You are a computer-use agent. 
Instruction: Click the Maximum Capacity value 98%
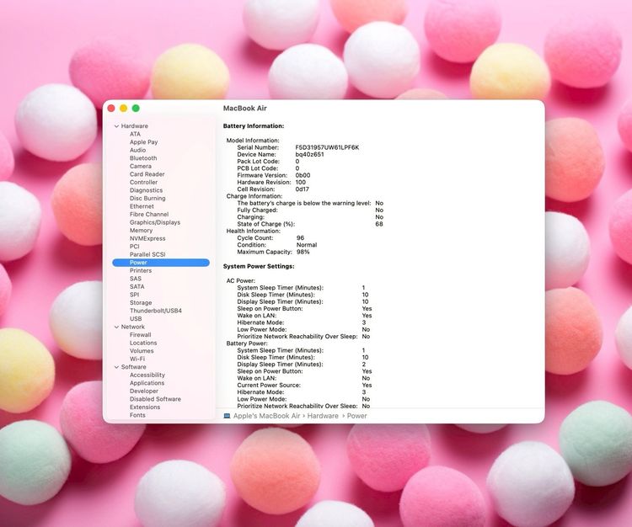pyautogui.click(x=303, y=252)
